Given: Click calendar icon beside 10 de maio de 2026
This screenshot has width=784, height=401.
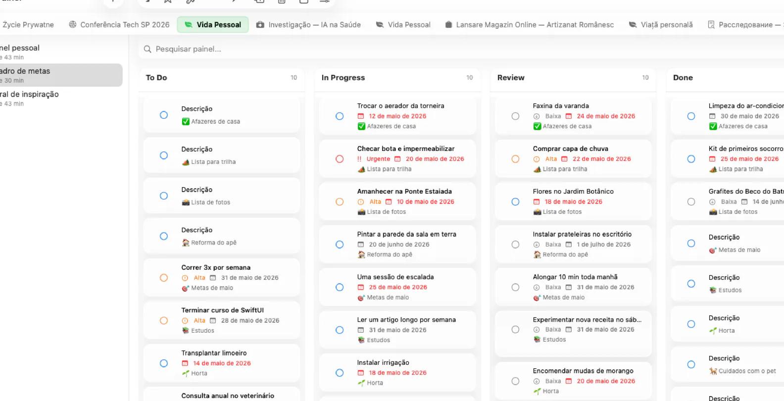Looking at the screenshot, I should pos(389,202).
